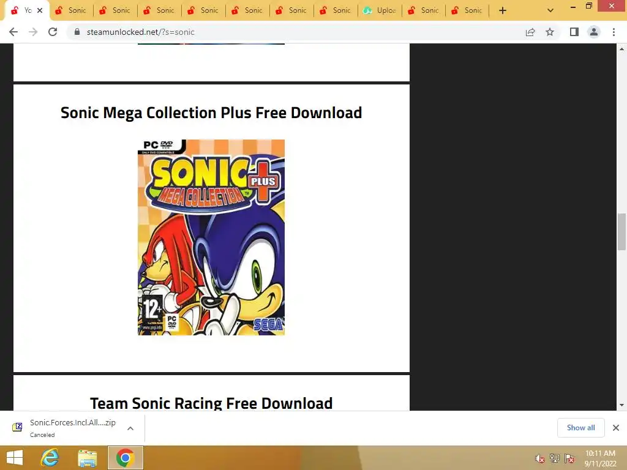
Task: Open the browser side panel icon
Action: (574, 32)
